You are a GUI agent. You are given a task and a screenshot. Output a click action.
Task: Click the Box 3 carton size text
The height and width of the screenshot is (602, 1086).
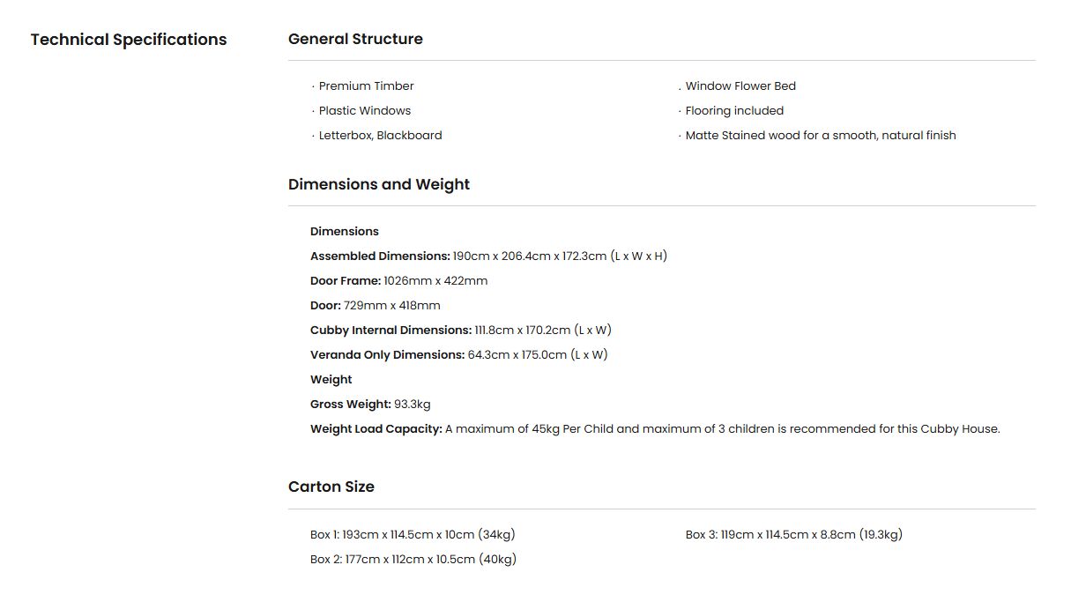click(793, 535)
